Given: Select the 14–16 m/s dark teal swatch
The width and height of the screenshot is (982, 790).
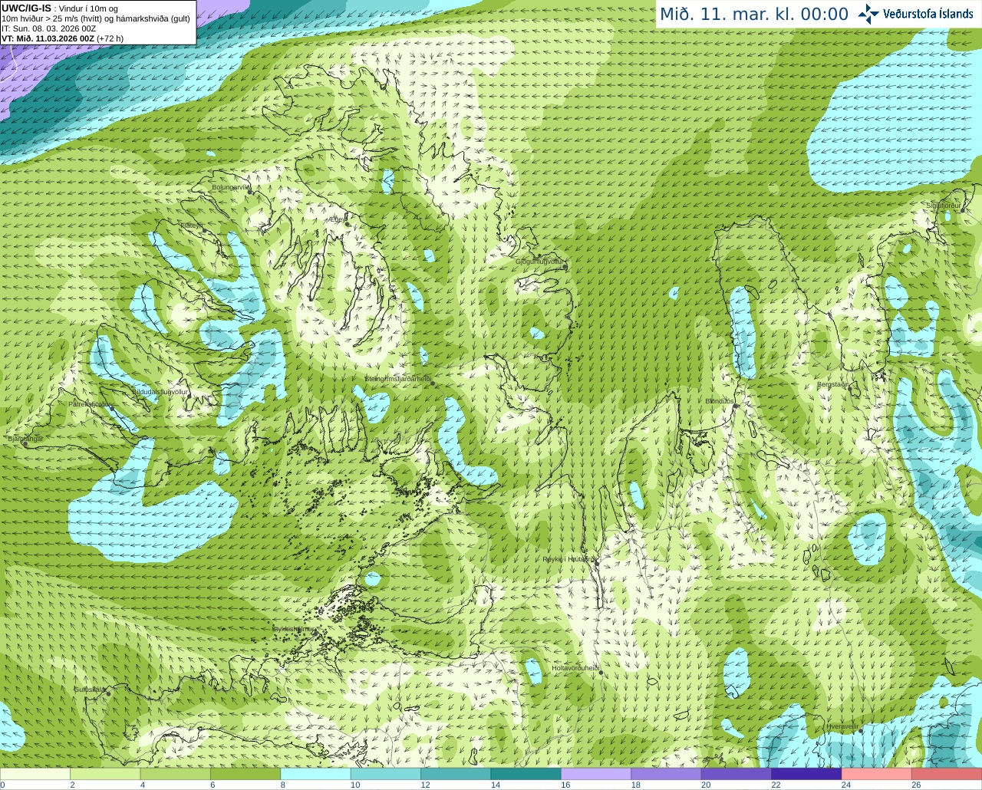Looking at the screenshot, I should (x=526, y=774).
